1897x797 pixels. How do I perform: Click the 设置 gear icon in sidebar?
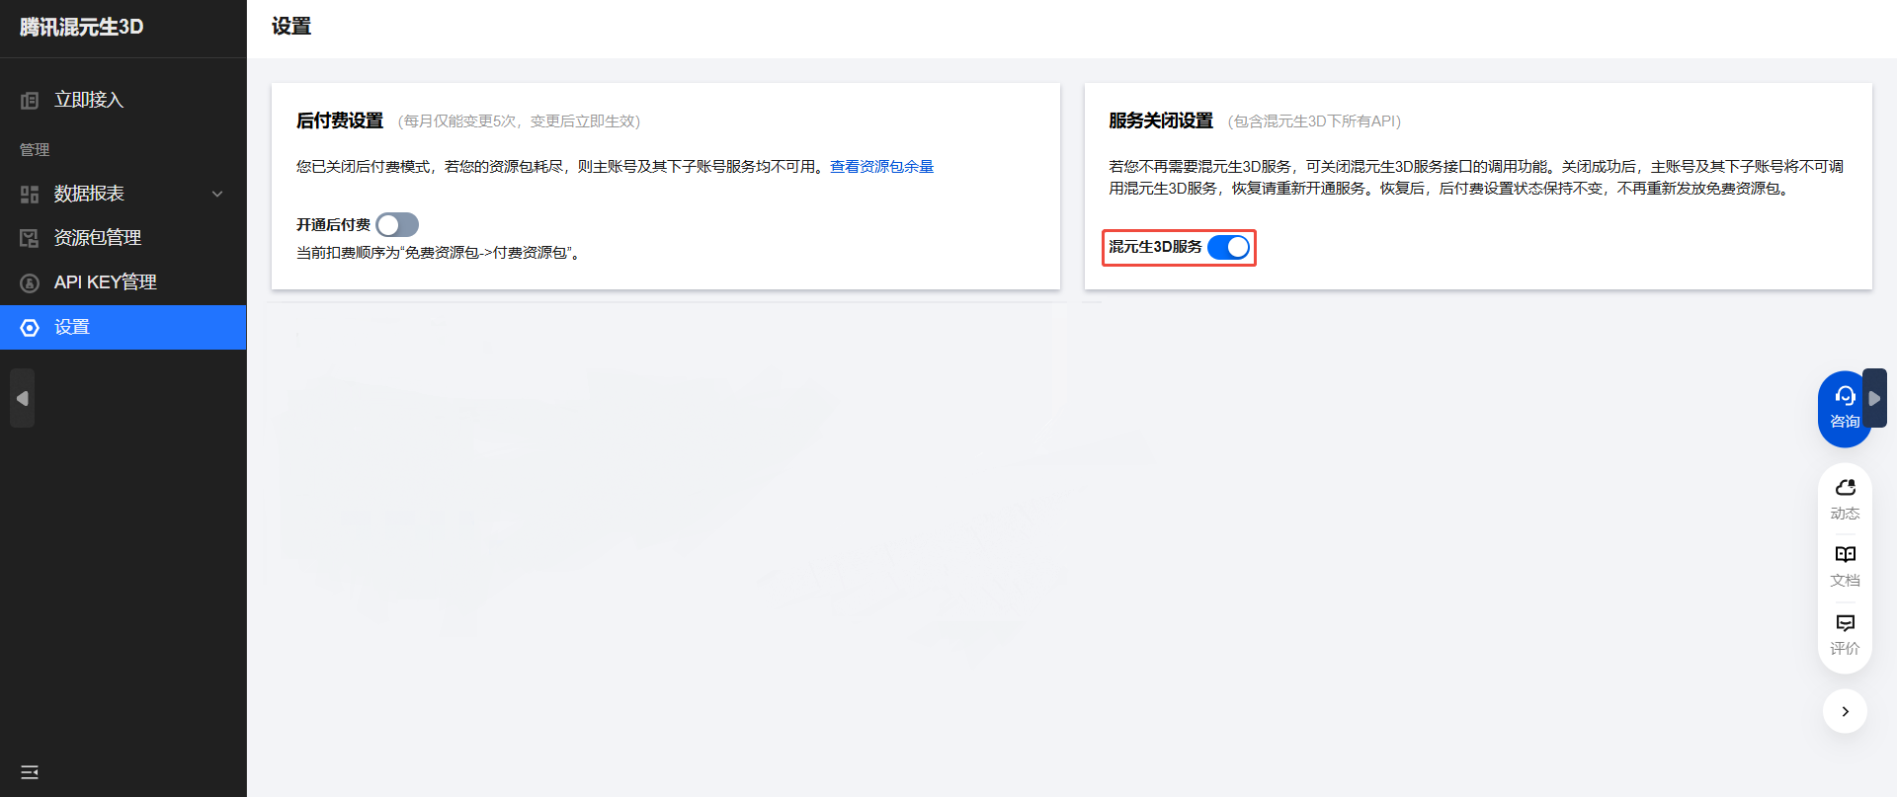[x=30, y=328]
